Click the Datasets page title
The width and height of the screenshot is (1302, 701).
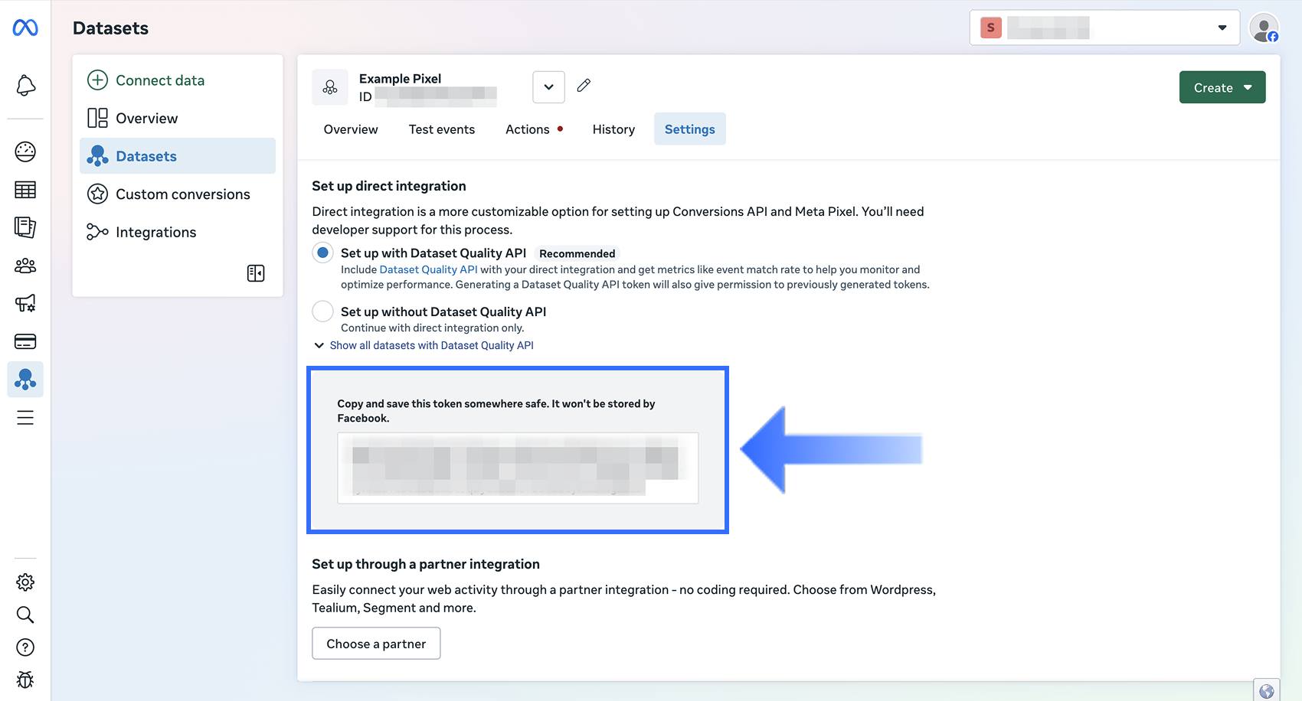click(x=111, y=28)
